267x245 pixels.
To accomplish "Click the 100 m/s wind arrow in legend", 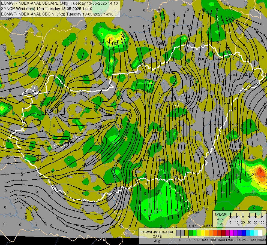I will pos(262,215).
